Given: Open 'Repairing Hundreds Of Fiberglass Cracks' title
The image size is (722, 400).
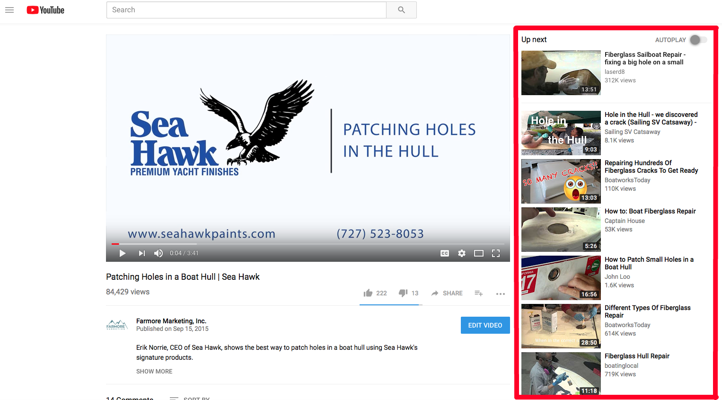Looking at the screenshot, I should [x=651, y=167].
